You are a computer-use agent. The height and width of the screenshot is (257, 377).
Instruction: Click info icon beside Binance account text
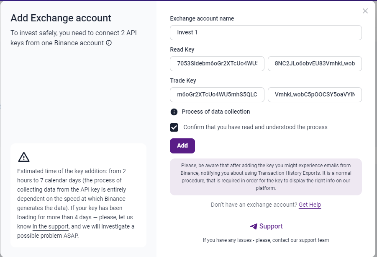pyautogui.click(x=109, y=43)
